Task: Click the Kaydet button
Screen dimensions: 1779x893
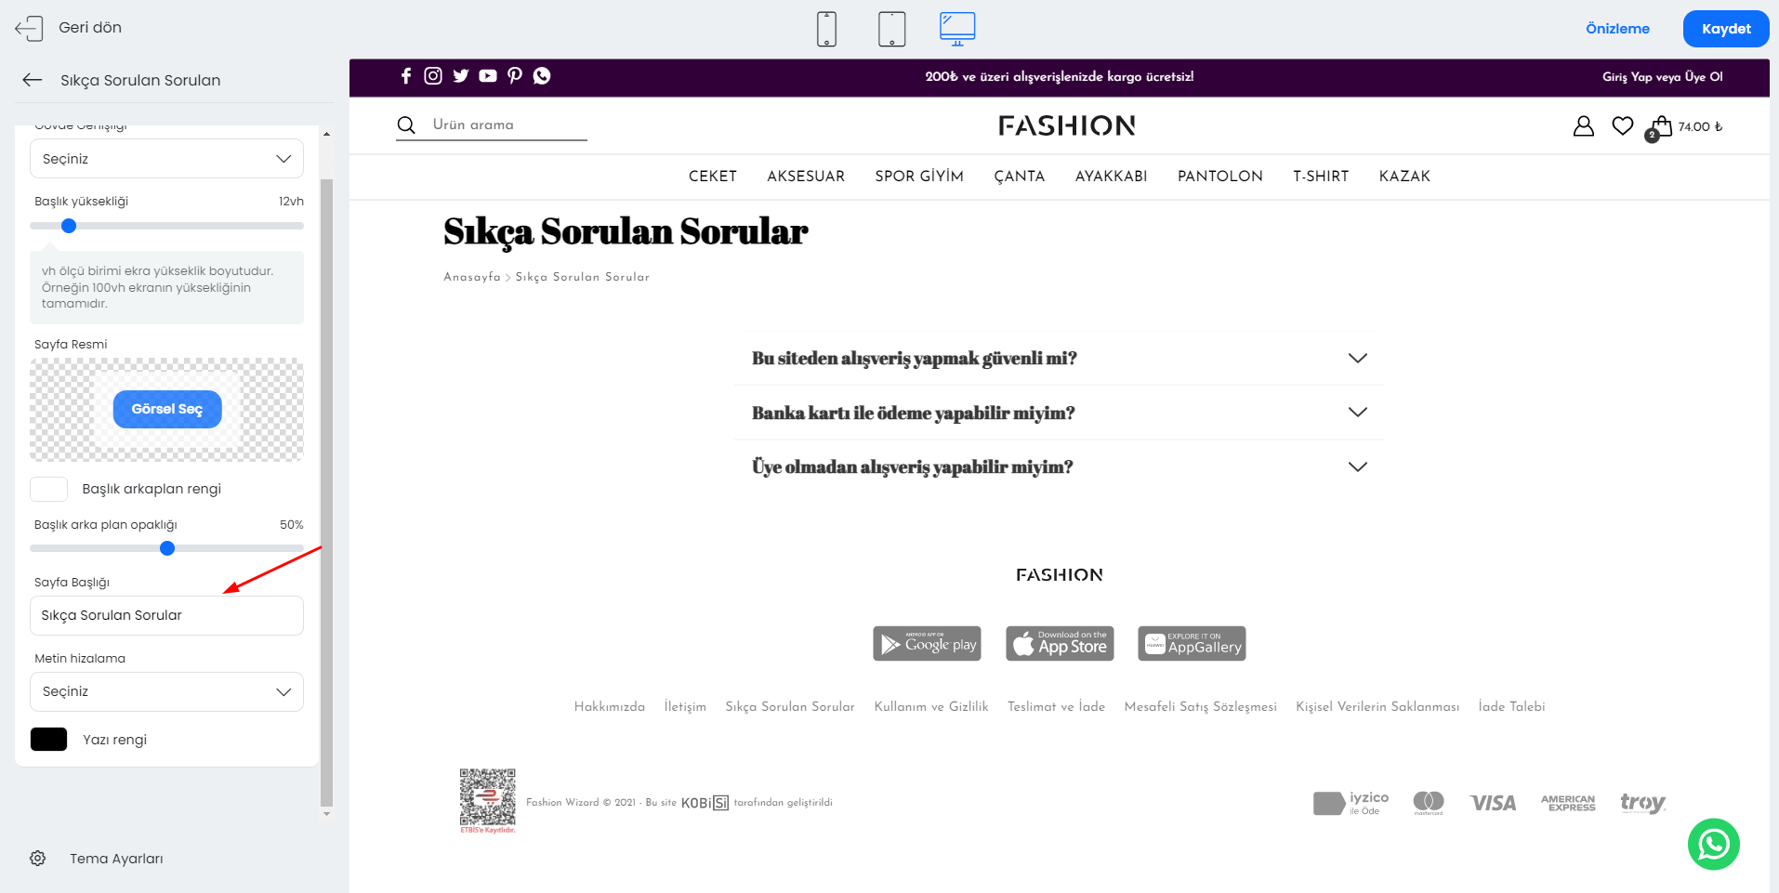Action: pos(1725,29)
